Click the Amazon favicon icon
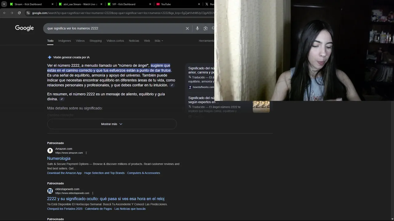The width and height of the screenshot is (394, 221). [50, 151]
